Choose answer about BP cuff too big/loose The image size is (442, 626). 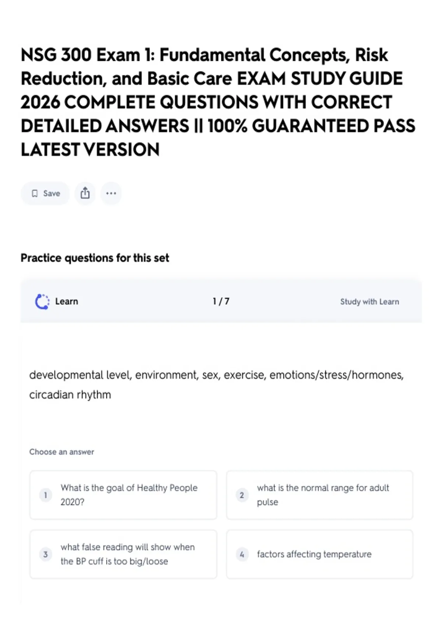(123, 554)
